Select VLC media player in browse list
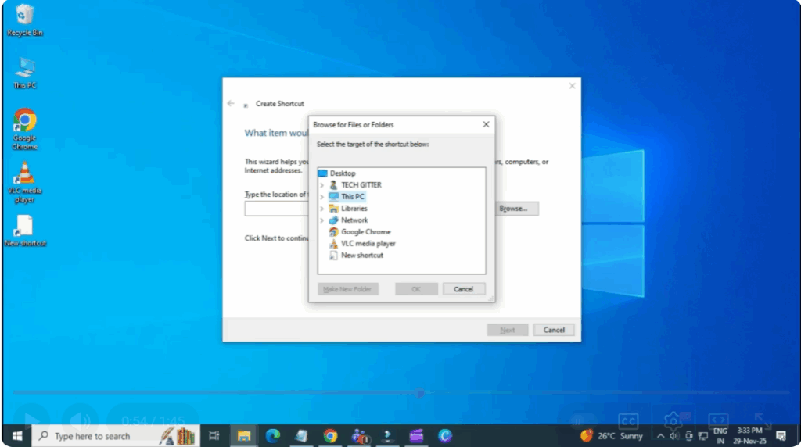This screenshot has width=801, height=447. coord(368,244)
